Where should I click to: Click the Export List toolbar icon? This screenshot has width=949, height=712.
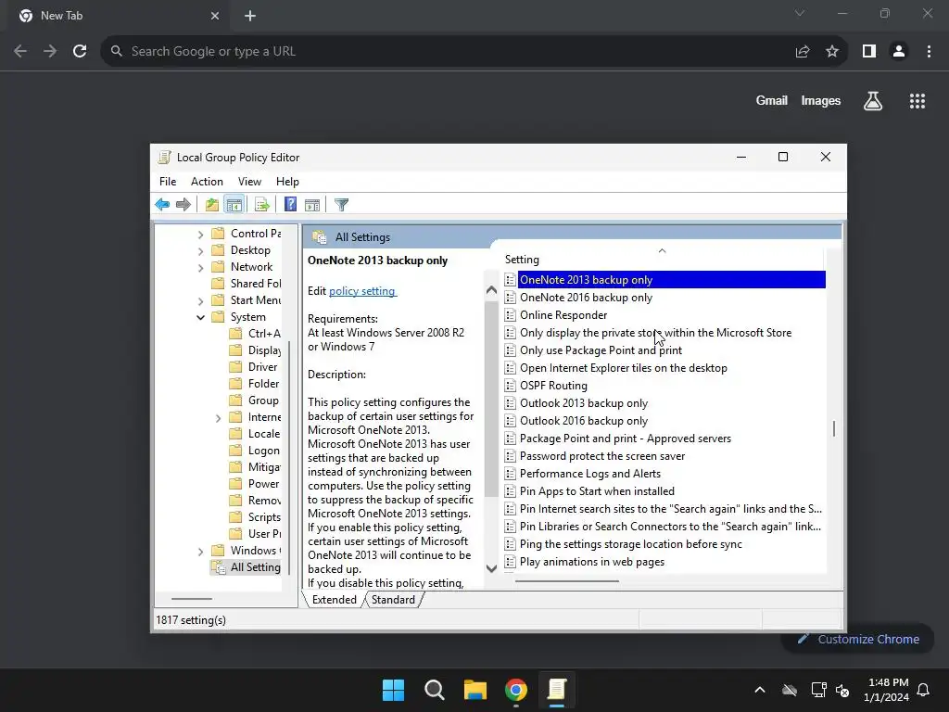click(262, 205)
